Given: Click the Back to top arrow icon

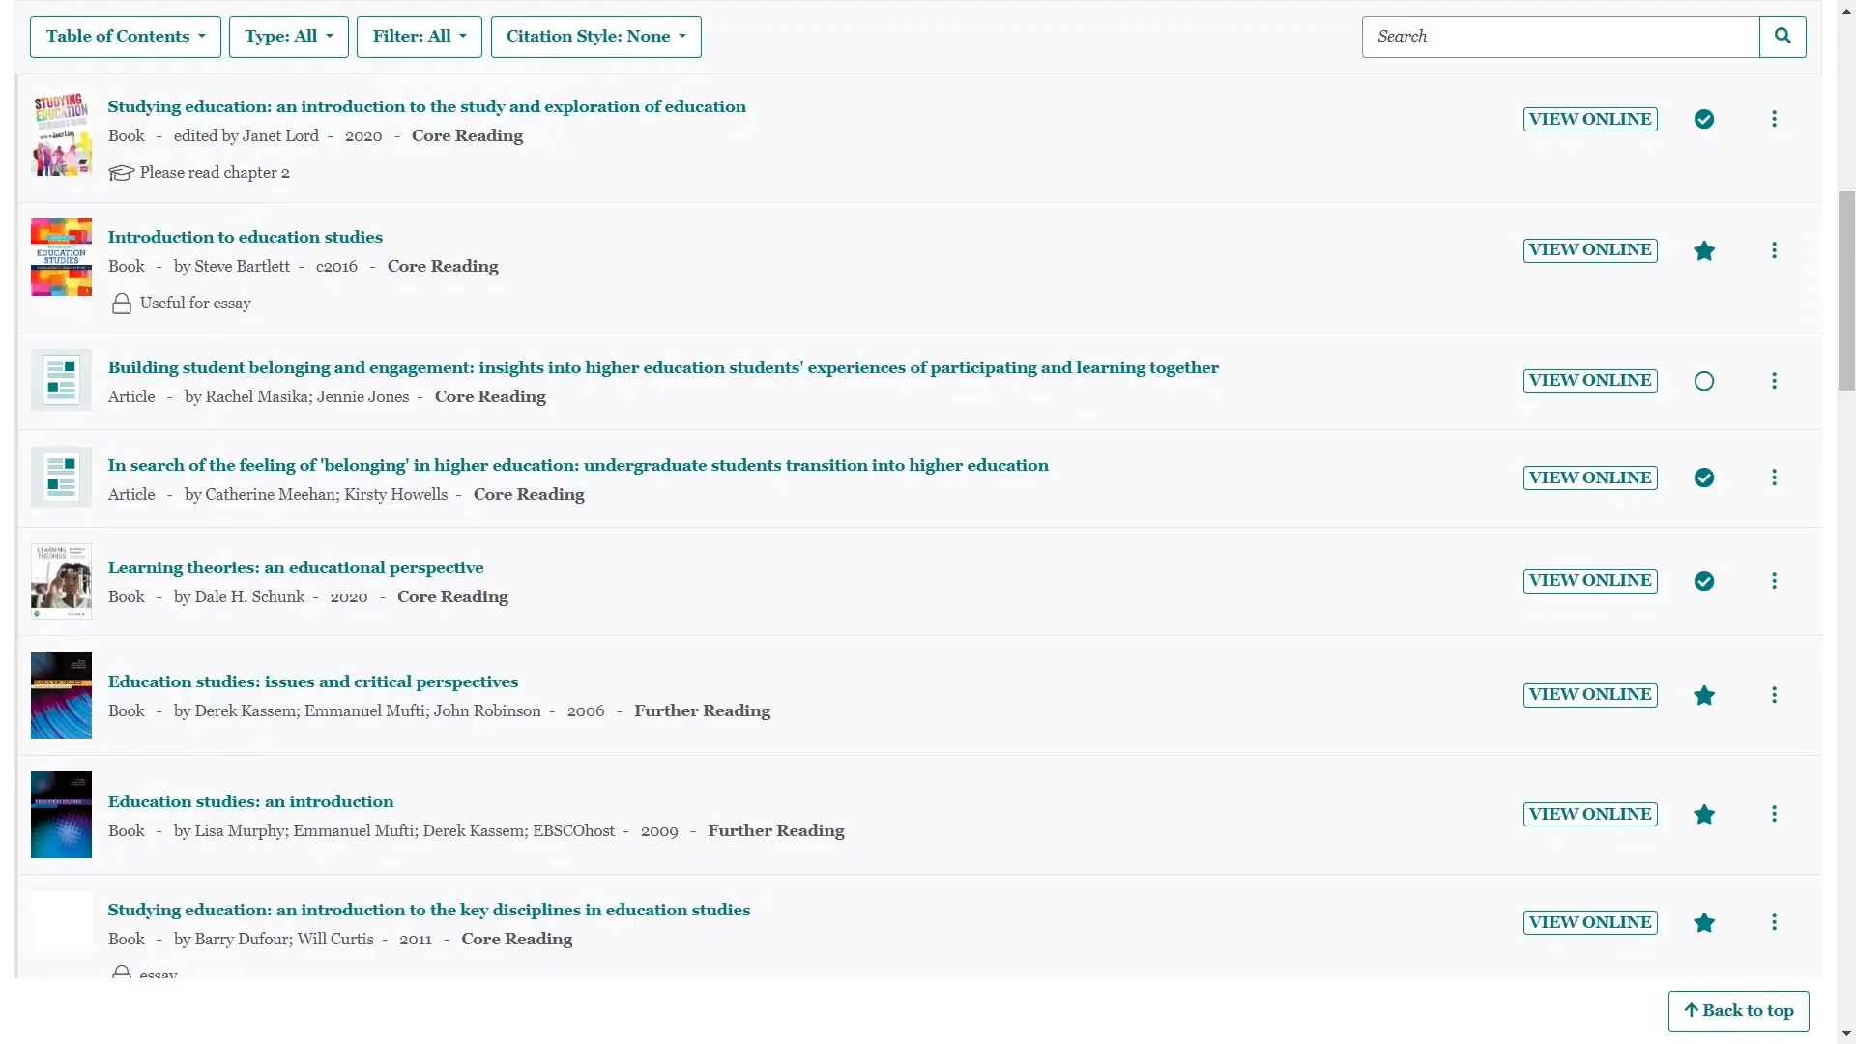Looking at the screenshot, I should [x=1690, y=1010].
